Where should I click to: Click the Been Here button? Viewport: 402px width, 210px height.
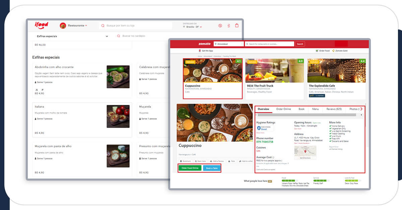[x=200, y=161]
